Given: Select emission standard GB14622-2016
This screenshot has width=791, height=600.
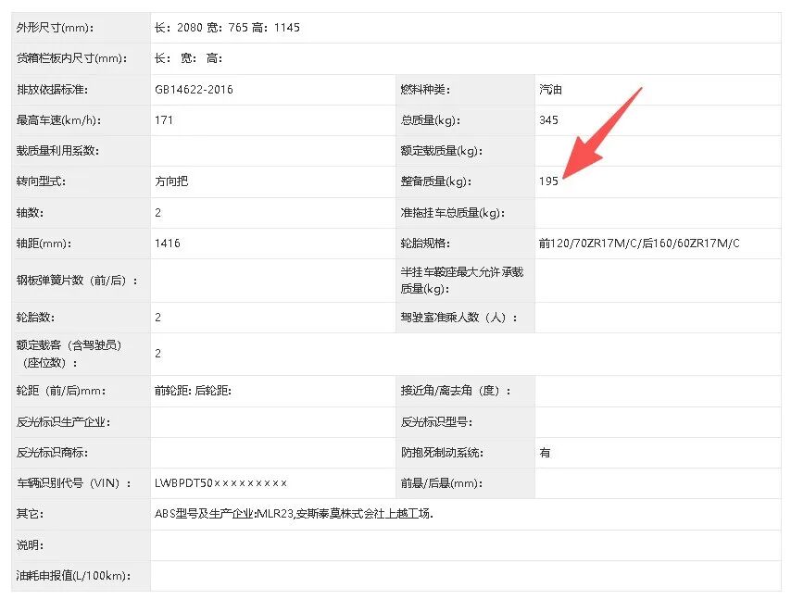Looking at the screenshot, I should pos(195,90).
